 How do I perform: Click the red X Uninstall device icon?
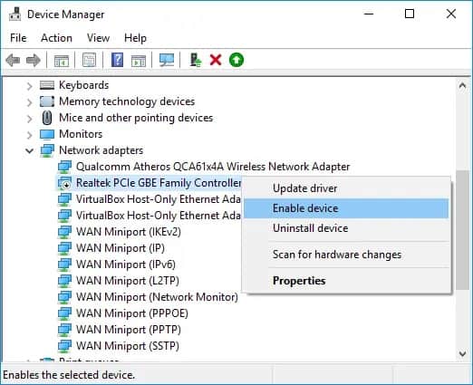coord(216,60)
